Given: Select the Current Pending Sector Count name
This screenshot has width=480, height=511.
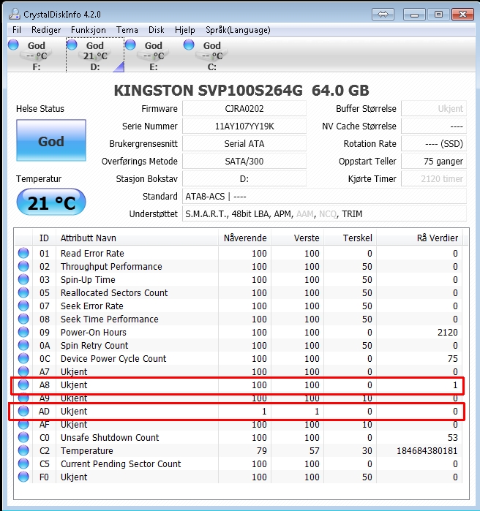Looking at the screenshot, I should pyautogui.click(x=121, y=464).
